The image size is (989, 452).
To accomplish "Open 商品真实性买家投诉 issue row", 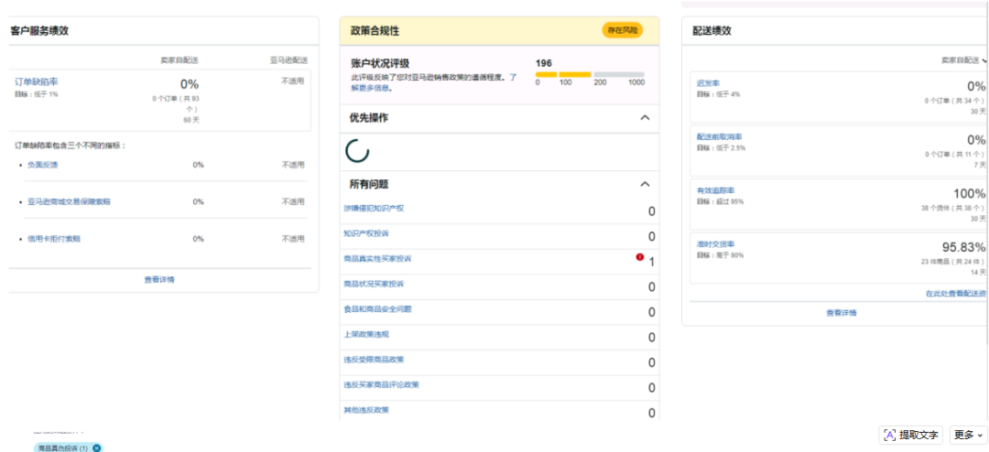I will (499, 262).
